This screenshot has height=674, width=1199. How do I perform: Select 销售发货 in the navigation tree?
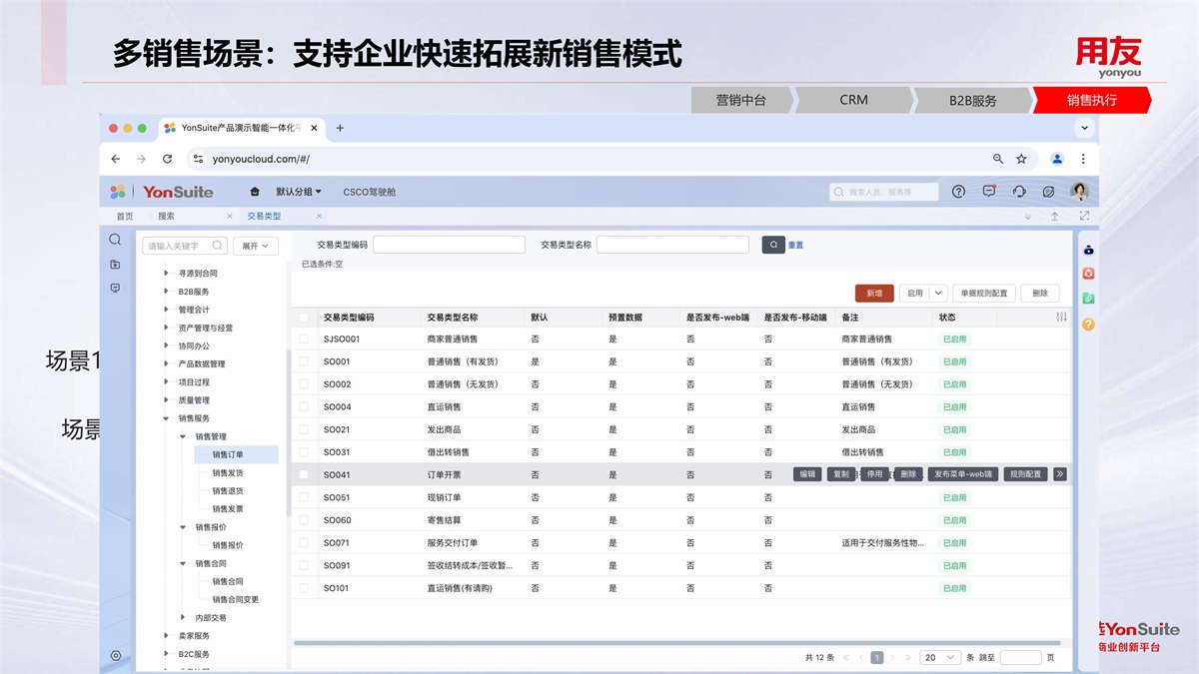click(x=227, y=473)
